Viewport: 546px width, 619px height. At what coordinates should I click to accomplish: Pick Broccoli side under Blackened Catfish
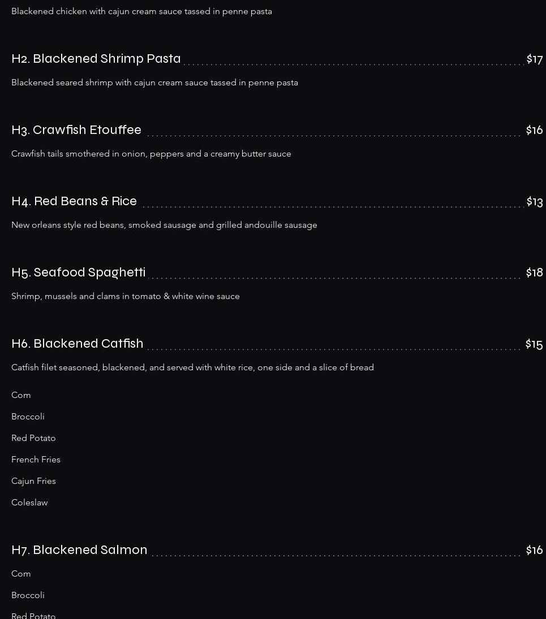[x=28, y=417]
